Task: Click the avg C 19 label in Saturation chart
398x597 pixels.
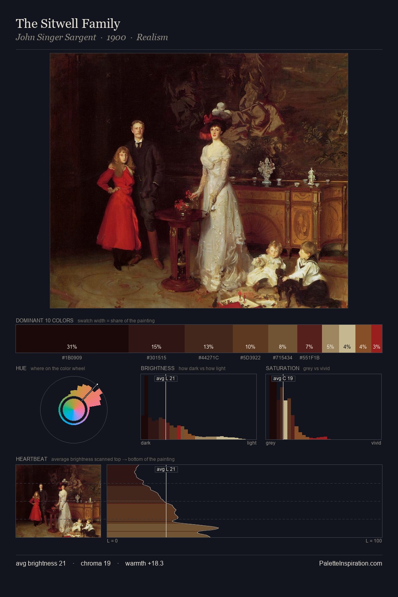Action: (283, 378)
